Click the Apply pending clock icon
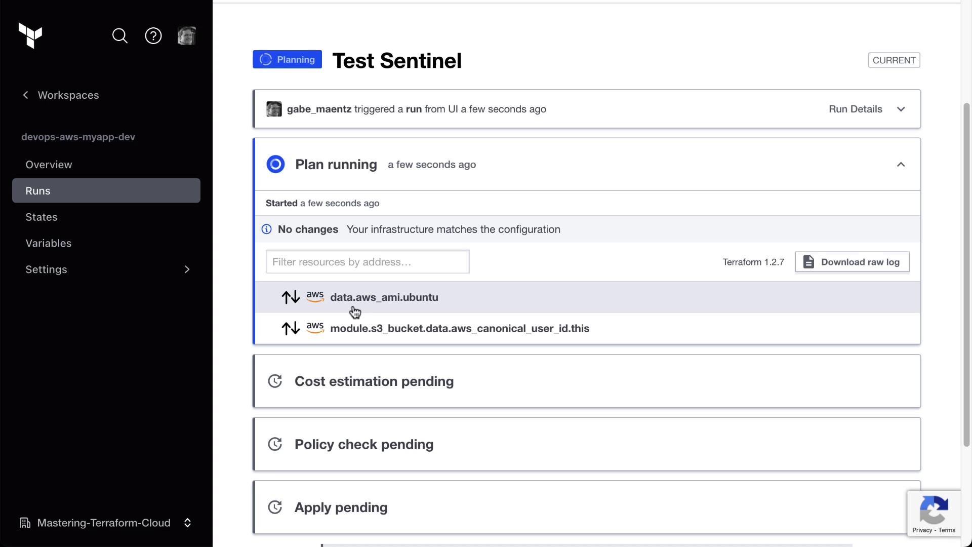 coord(275,507)
